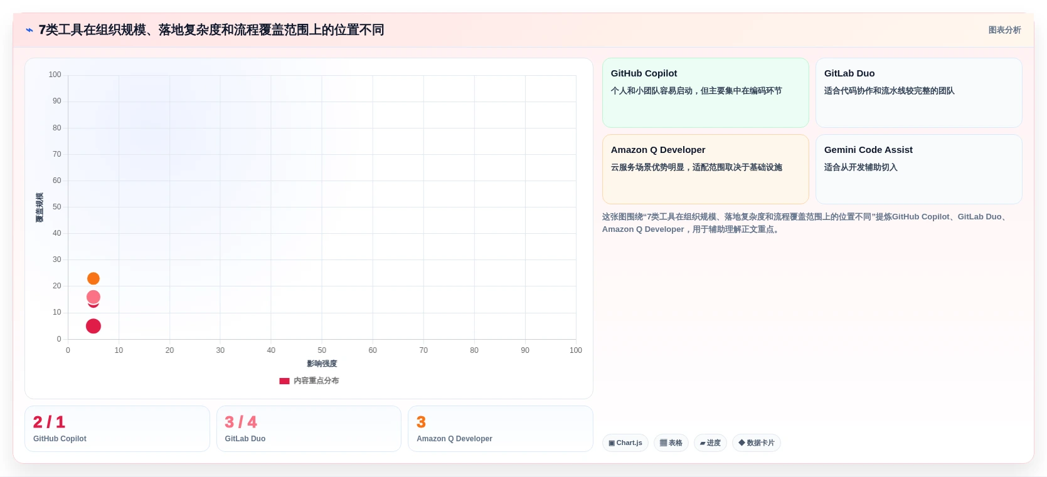Click the orange data point on the chart
1047x477 pixels.
[x=93, y=278]
